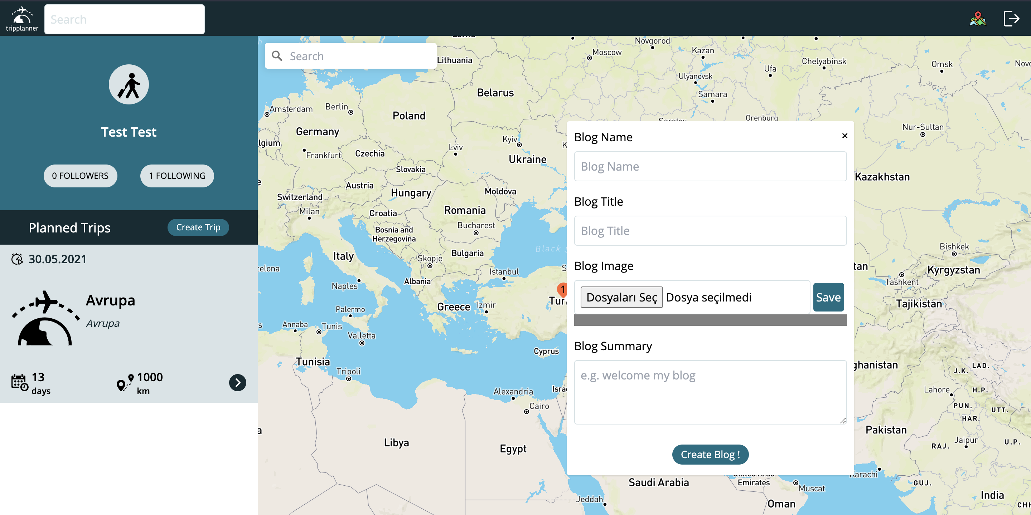
Task: Click the traveler profile avatar
Action: click(x=129, y=85)
